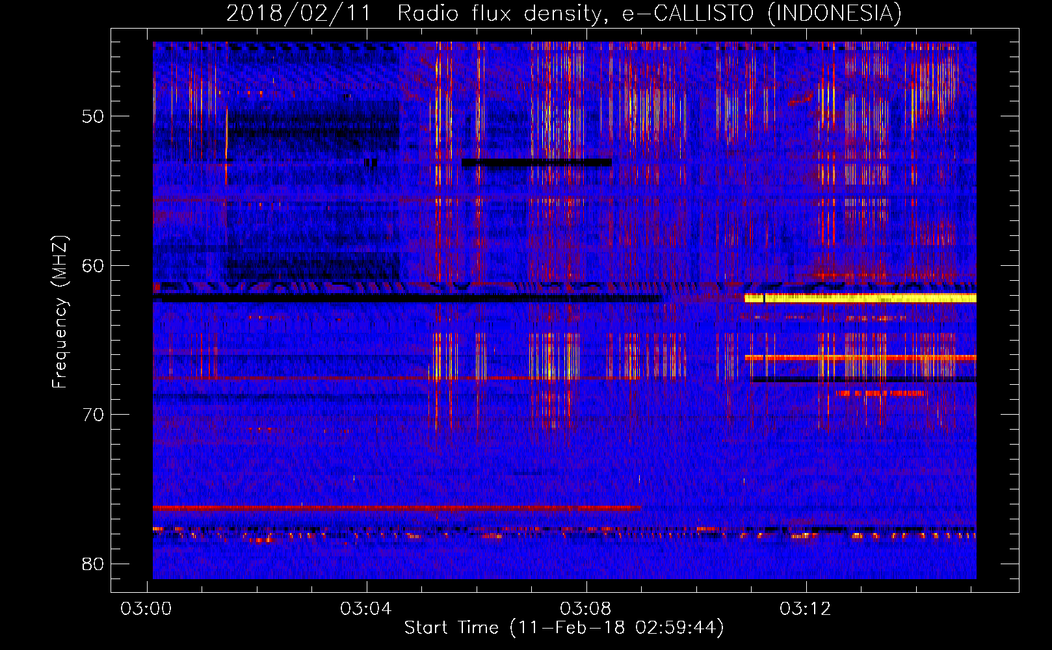Click the '03:08' time tick label
The height and width of the screenshot is (650, 1052).
coord(586,608)
